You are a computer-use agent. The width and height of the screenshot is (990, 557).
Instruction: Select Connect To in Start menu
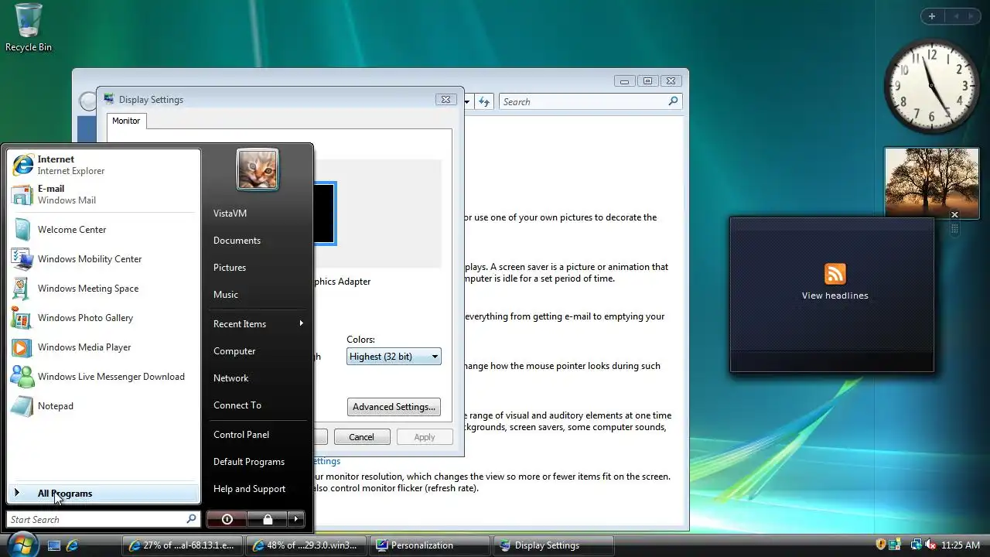[237, 405]
